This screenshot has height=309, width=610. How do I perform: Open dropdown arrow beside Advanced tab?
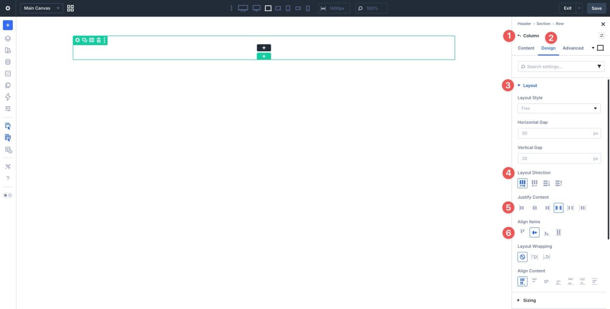click(x=593, y=48)
